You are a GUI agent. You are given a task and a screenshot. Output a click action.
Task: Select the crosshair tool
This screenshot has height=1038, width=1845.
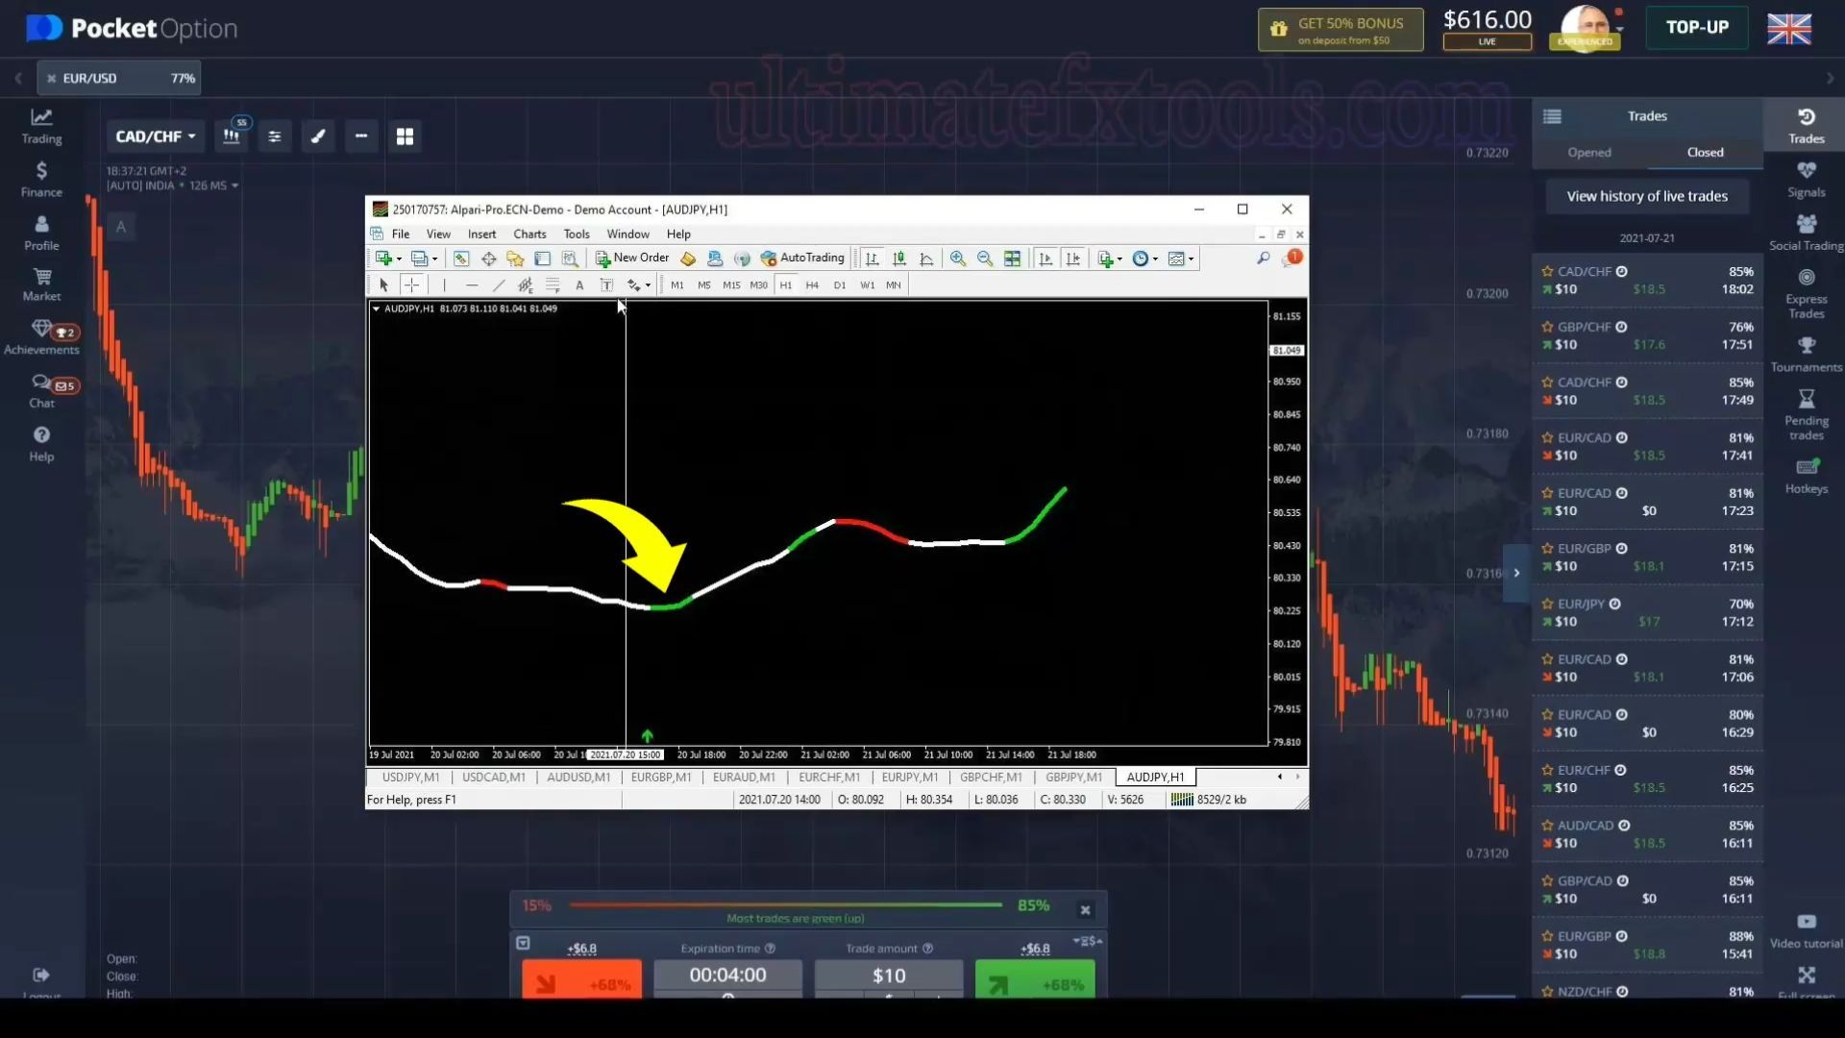(411, 285)
